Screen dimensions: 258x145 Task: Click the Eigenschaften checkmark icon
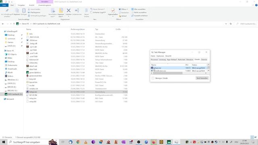click(113, 10)
